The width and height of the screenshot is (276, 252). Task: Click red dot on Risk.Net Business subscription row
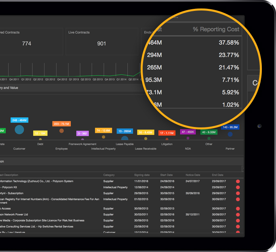pos(238,221)
